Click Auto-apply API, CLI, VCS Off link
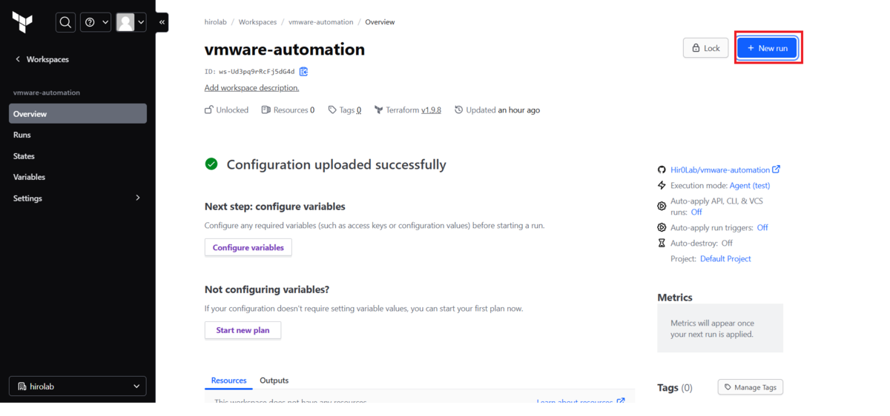Viewport: 890px width, 416px height. pyautogui.click(x=696, y=212)
